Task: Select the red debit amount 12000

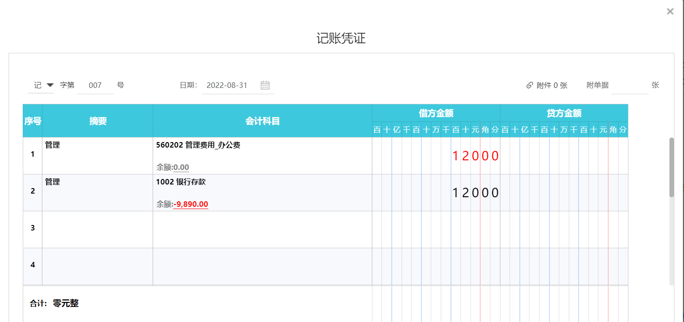Action: 475,156
